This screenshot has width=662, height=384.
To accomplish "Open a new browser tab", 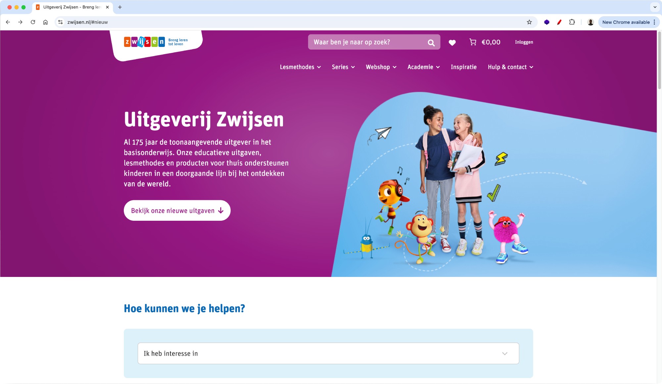I will [120, 7].
